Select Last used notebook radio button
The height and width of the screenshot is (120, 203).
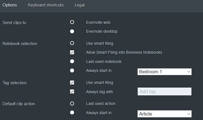[72, 61]
